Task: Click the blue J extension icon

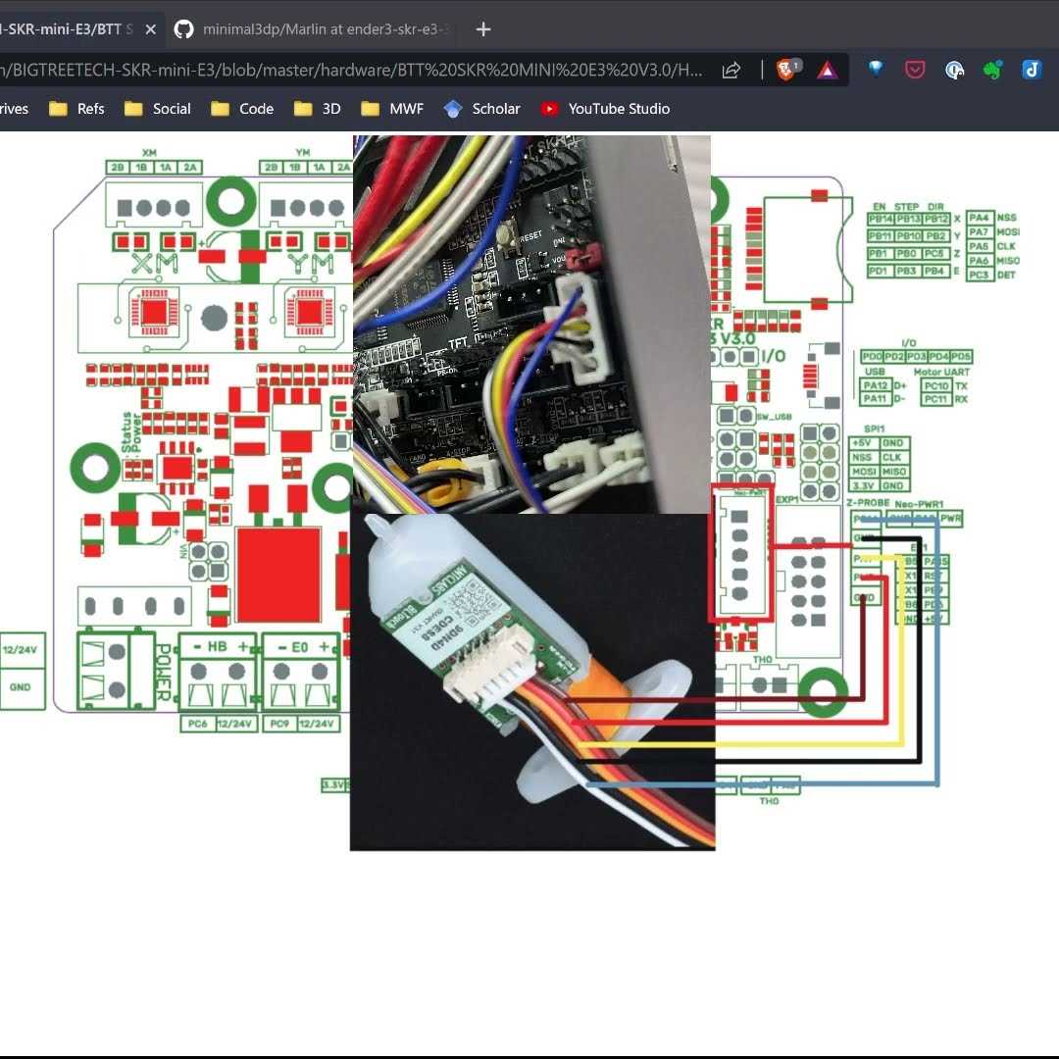Action: [1032, 70]
